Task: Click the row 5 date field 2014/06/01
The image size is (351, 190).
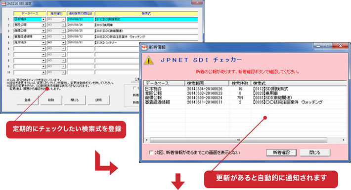Action: pos(81,43)
